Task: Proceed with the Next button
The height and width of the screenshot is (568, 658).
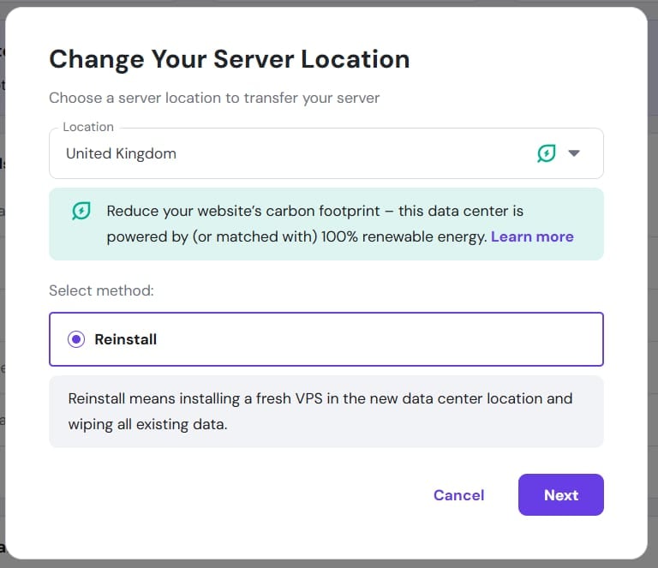Action: point(560,495)
